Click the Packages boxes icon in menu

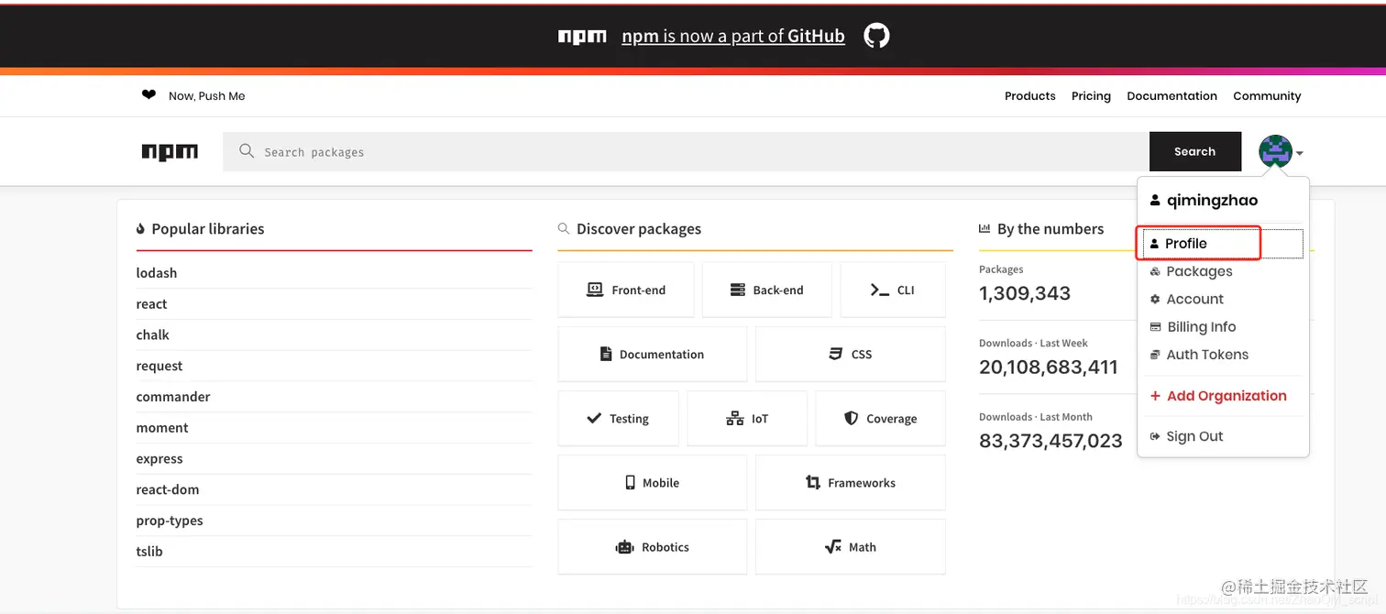coord(1155,271)
